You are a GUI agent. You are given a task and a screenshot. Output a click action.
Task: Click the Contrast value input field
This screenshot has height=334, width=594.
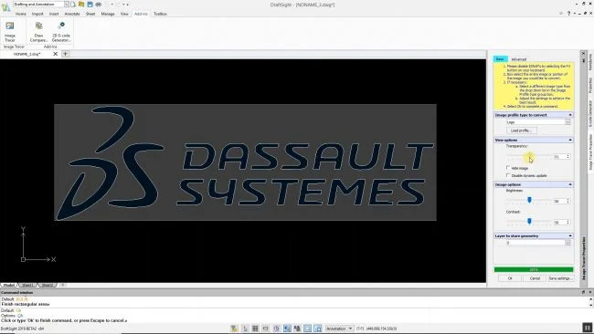coord(559,223)
